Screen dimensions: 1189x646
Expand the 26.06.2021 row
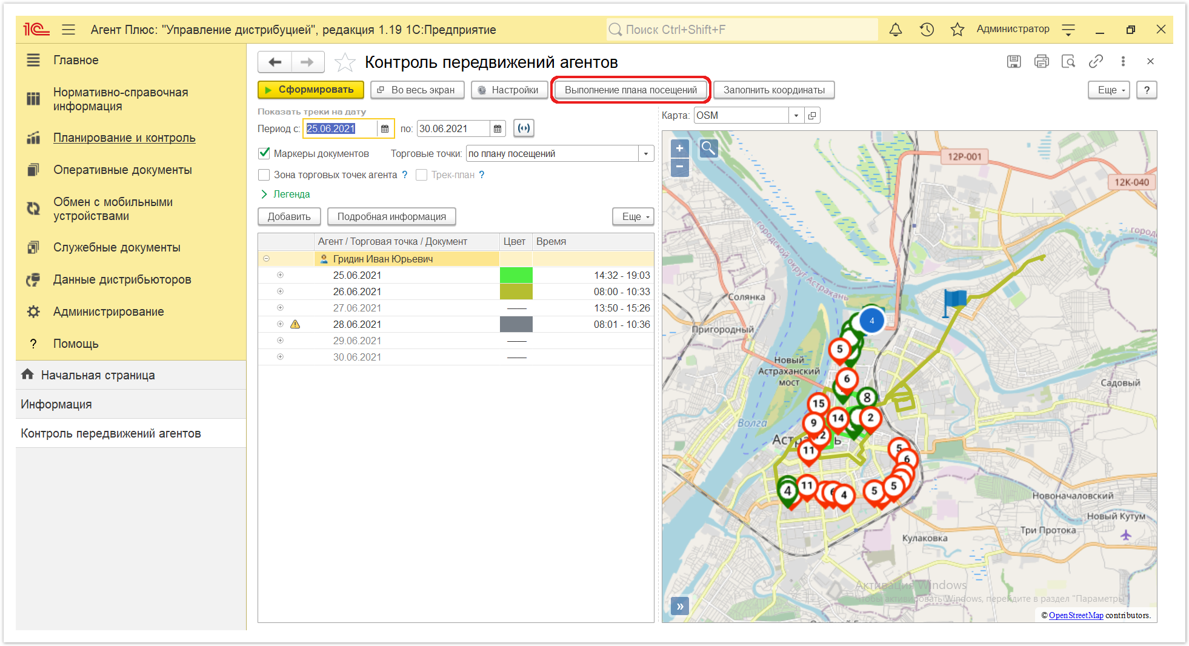point(280,291)
